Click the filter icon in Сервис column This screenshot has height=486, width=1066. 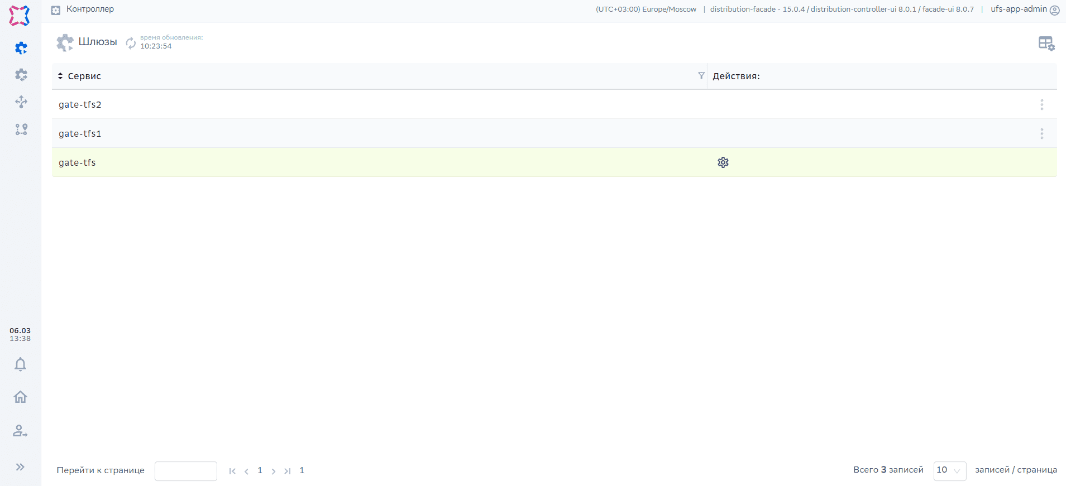click(x=701, y=76)
